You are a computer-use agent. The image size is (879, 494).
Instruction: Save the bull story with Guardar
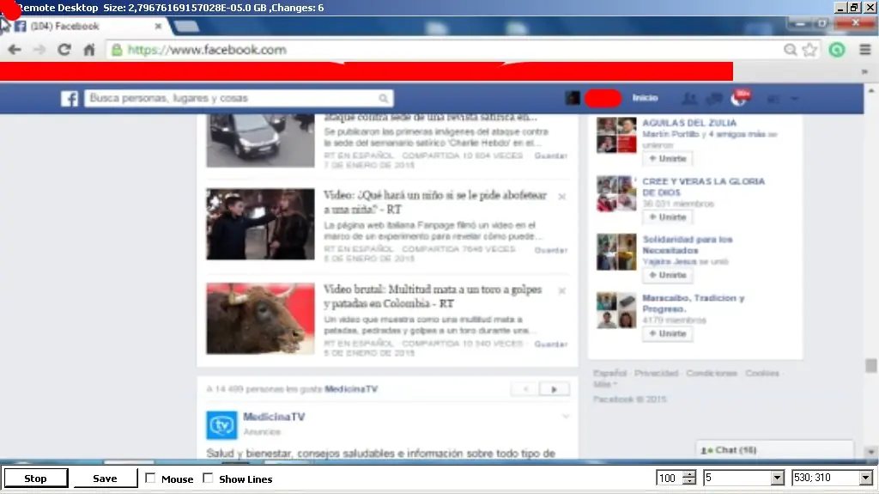tap(551, 345)
